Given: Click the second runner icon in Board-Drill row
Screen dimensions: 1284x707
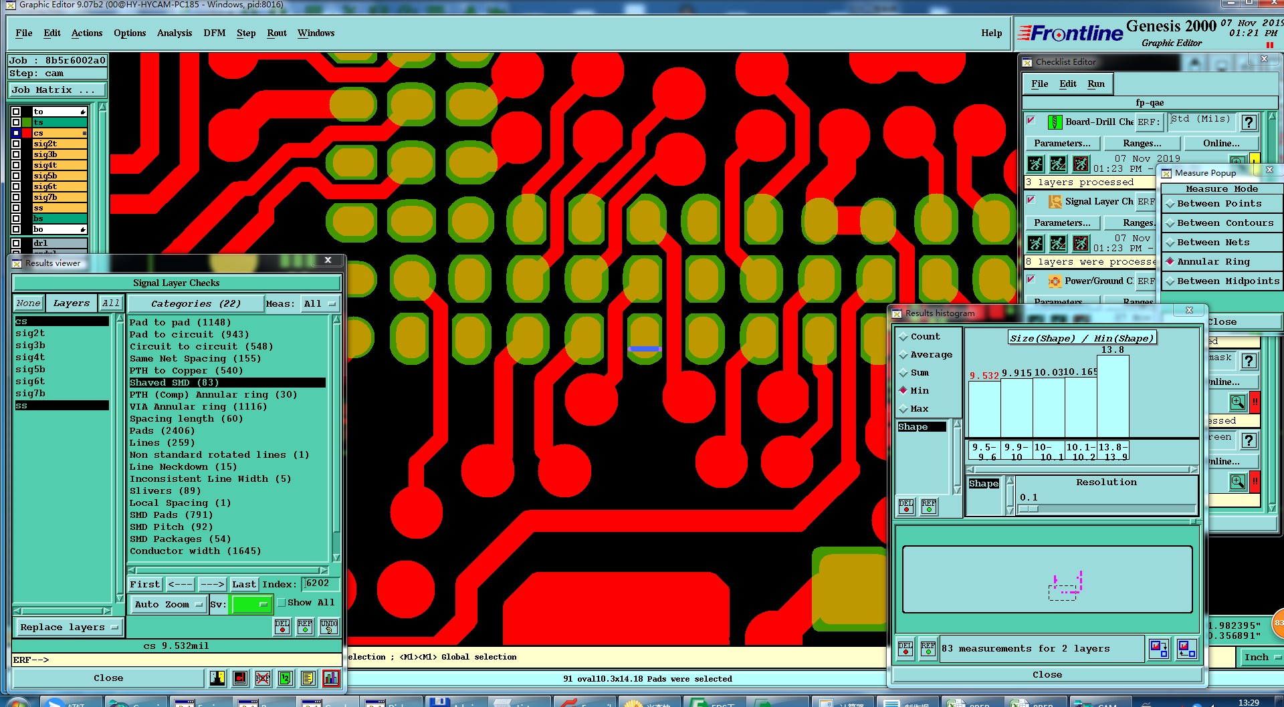Looking at the screenshot, I should (1058, 164).
